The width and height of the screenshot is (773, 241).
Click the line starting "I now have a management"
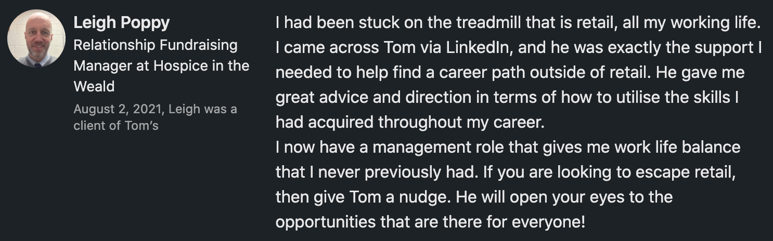508,148
